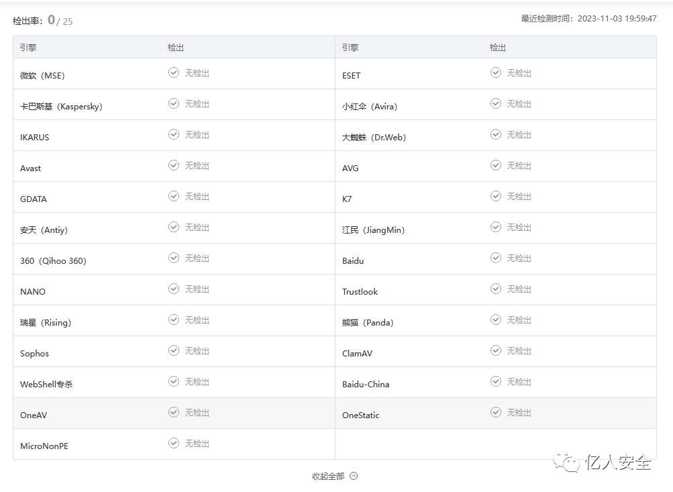The width and height of the screenshot is (673, 492).
Task: Click the check icon in the Qihoo 360 row
Action: (x=173, y=258)
